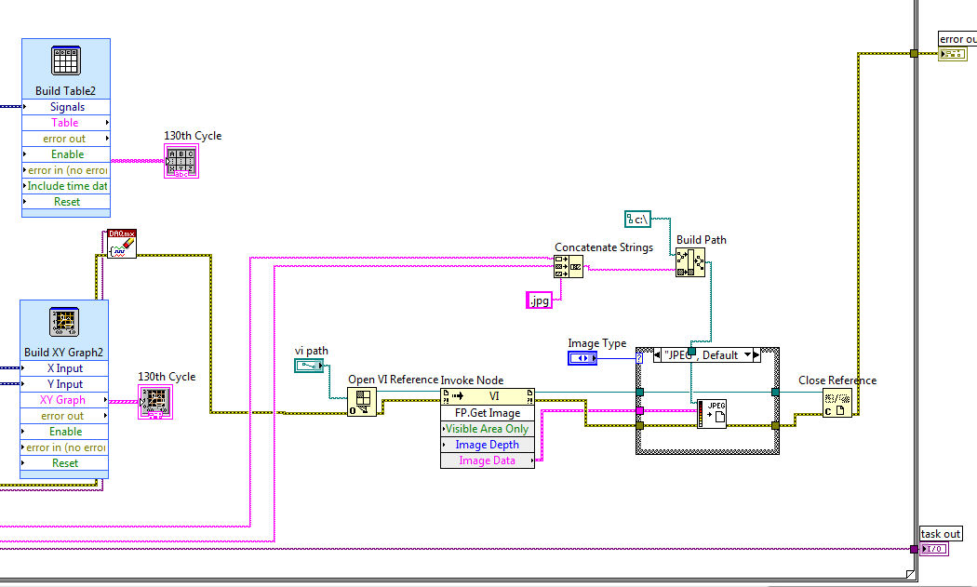Click the Concatenate Strings label text
The width and height of the screenshot is (977, 587).
coord(604,247)
